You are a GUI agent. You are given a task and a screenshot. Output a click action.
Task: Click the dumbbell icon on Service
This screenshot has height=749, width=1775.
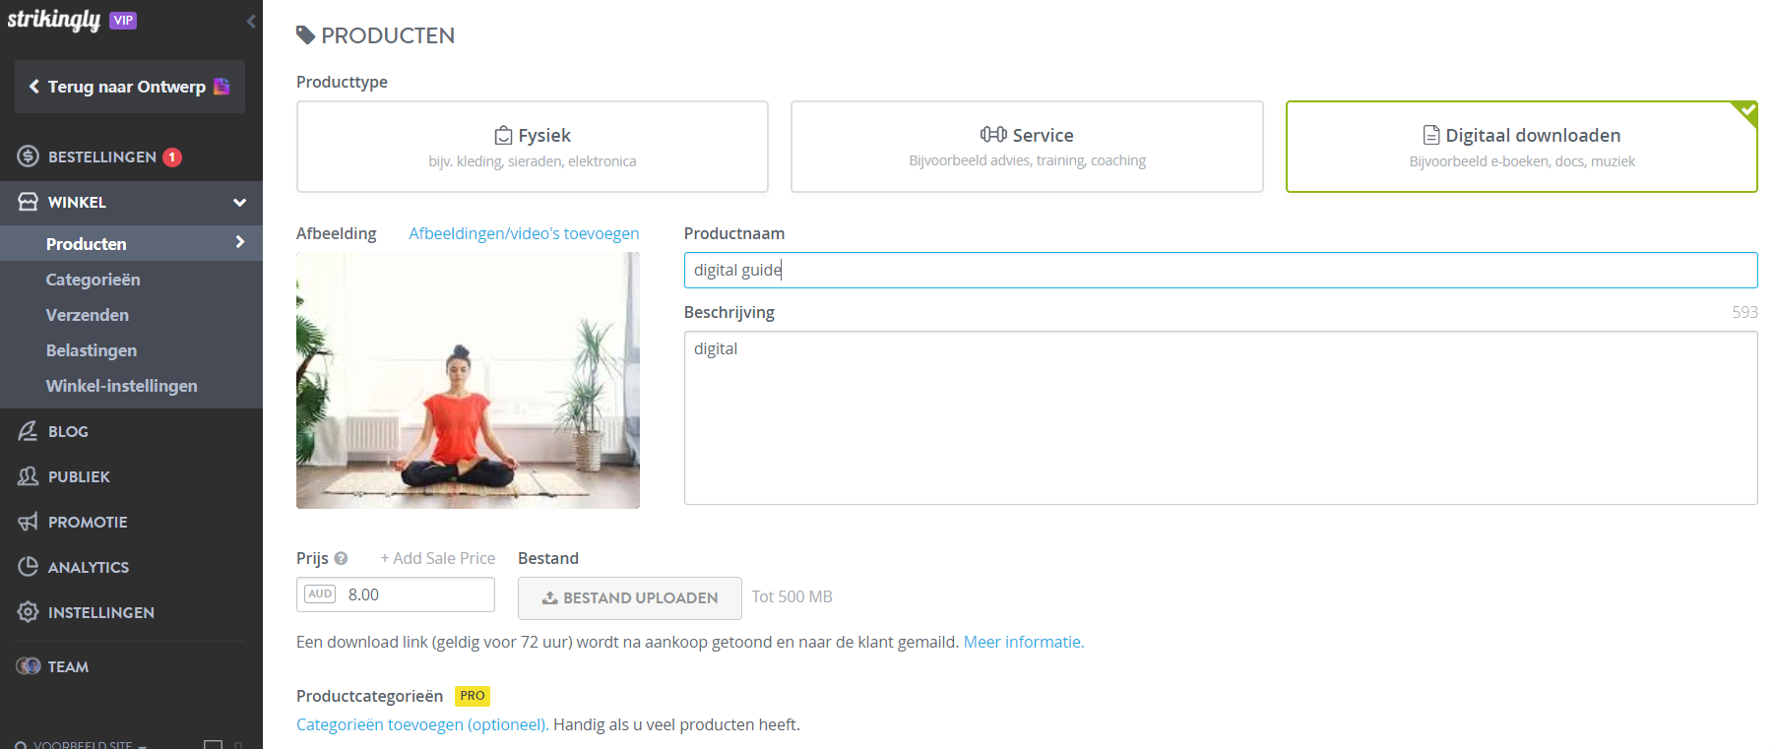993,134
